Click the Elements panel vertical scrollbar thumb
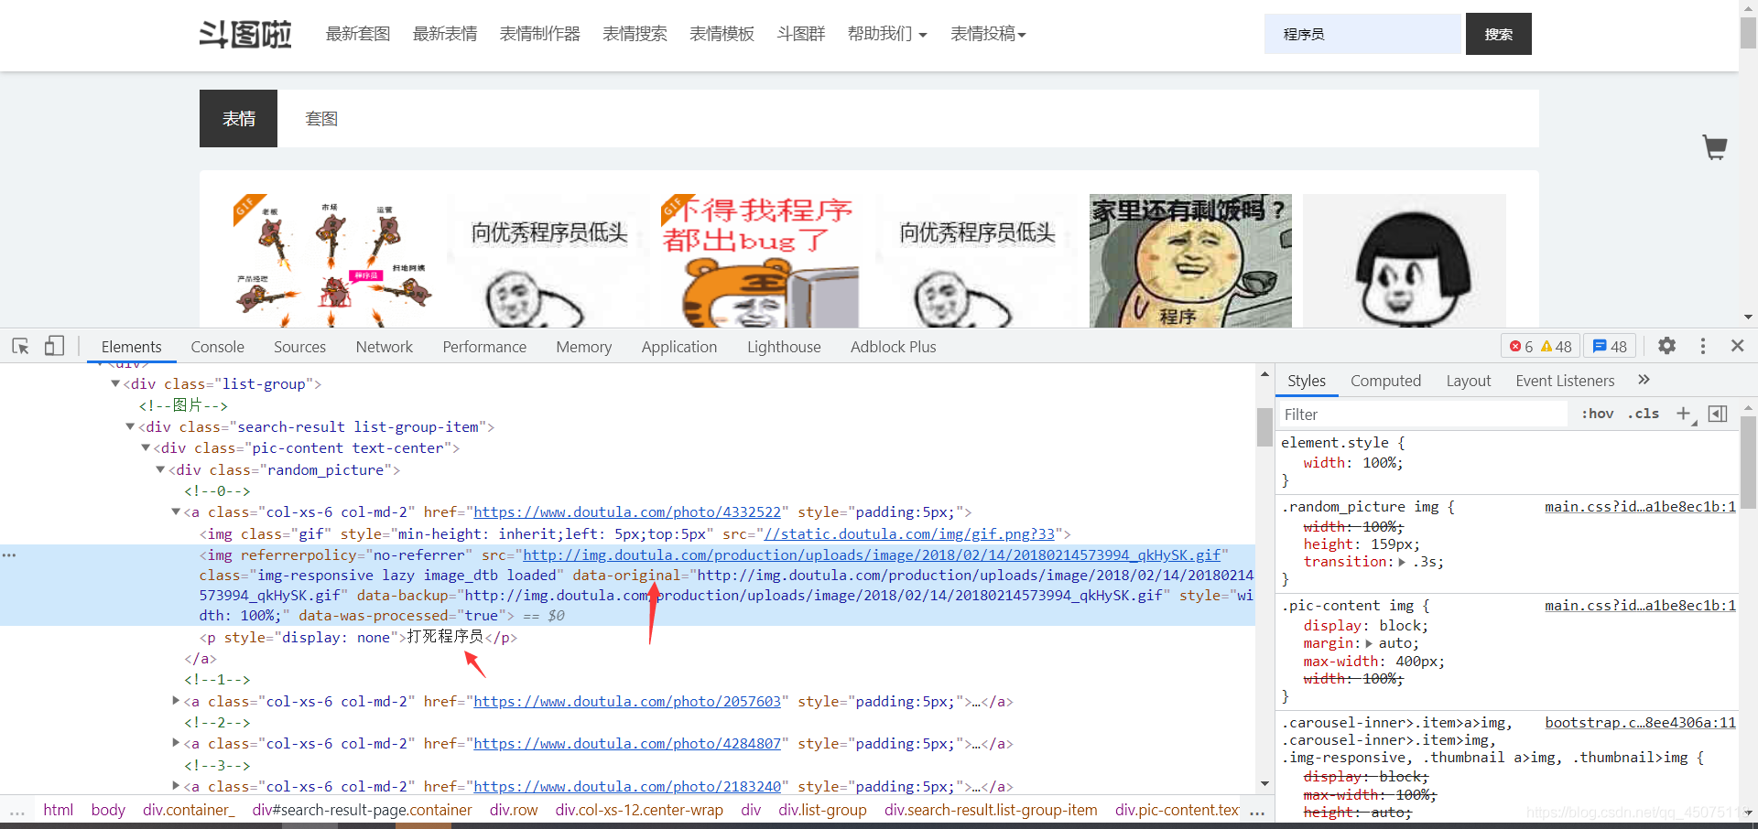 [1264, 427]
